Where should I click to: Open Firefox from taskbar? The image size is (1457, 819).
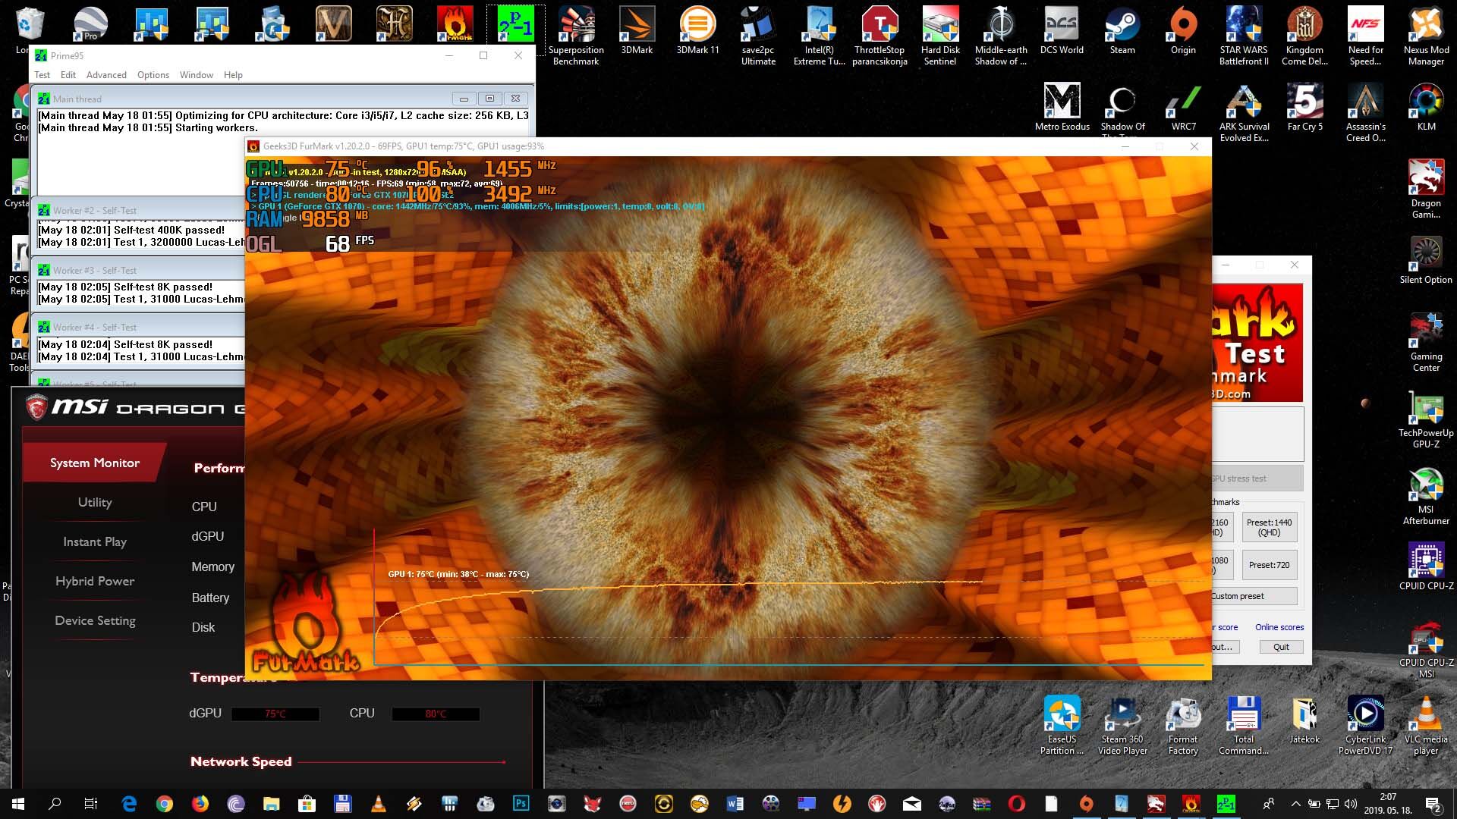click(x=200, y=804)
